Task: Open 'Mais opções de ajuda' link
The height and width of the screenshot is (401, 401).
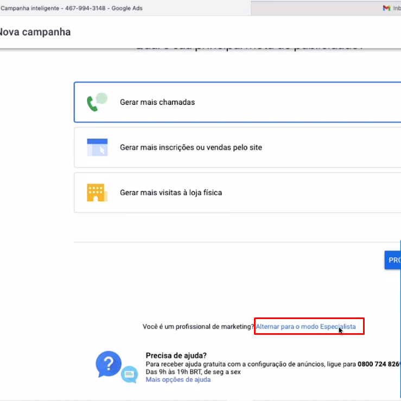Action: tap(178, 379)
